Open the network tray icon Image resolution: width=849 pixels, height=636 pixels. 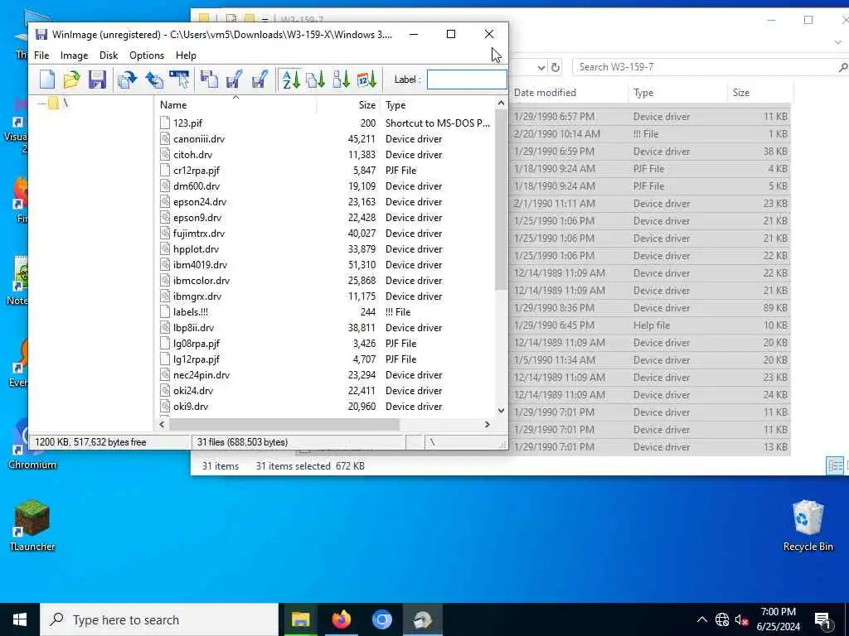[722, 619]
